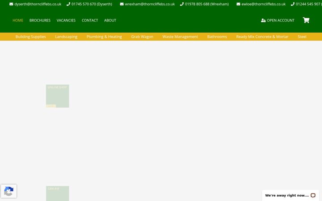The height and width of the screenshot is (201, 322).
Task: Open the Steel category
Action: click(302, 37)
